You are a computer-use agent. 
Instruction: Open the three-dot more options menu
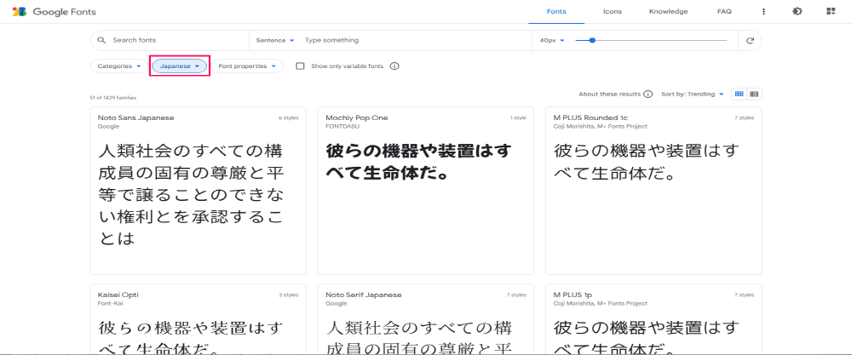[763, 12]
